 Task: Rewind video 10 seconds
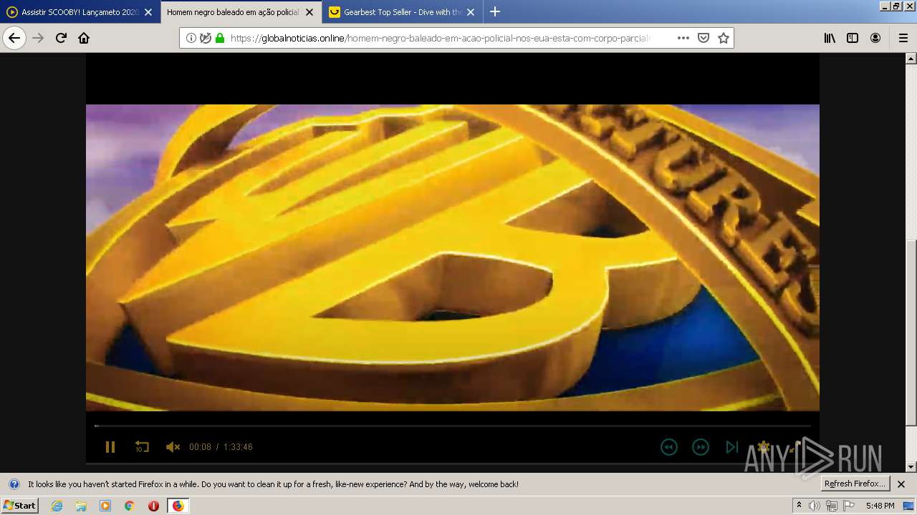pyautogui.click(x=142, y=447)
